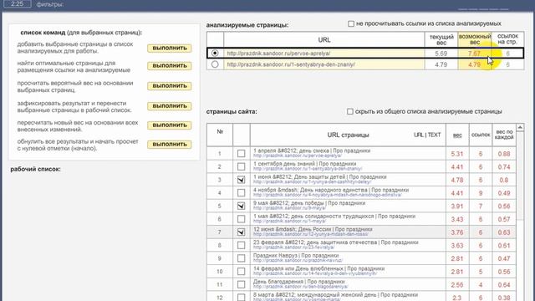Uncheck row 3 '1 июня' checkbox
Image resolution: width=535 pixels, height=301 pixels.
tap(241, 180)
